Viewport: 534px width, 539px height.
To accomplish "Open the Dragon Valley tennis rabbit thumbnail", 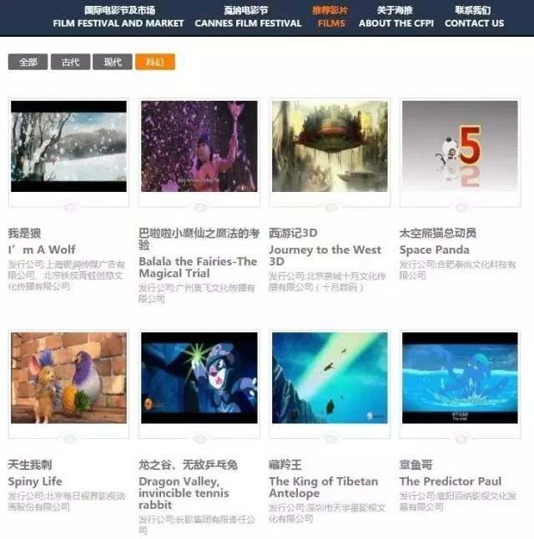I will click(x=199, y=378).
